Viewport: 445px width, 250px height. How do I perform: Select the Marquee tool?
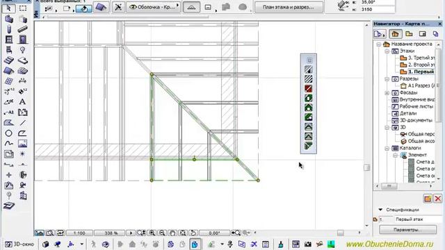pos(23,8)
